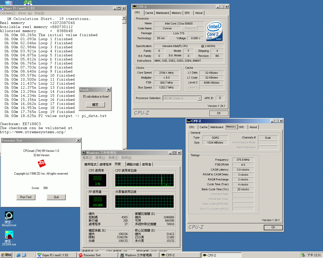Open the 選項(O) menu in Task Manager

pos(100,158)
